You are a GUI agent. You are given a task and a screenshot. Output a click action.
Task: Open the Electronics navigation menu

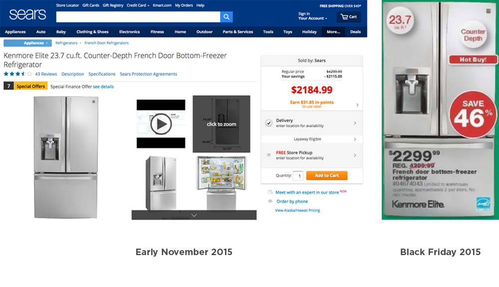coord(130,32)
